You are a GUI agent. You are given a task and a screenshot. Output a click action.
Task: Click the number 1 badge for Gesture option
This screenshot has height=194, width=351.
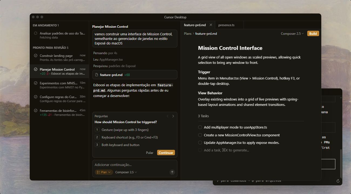click(x=97, y=130)
